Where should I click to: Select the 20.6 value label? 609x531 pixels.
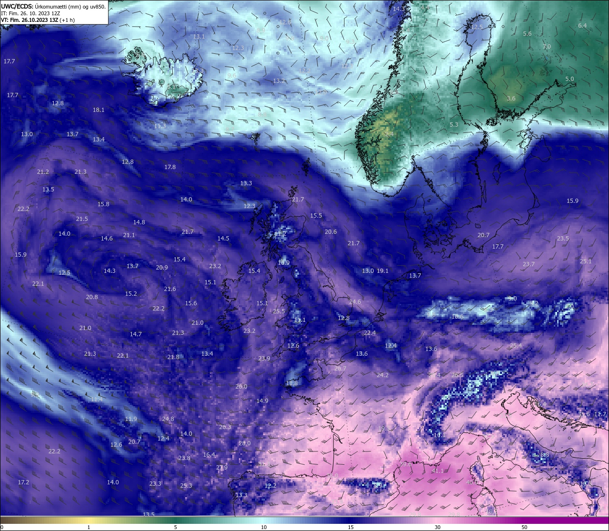point(331,232)
